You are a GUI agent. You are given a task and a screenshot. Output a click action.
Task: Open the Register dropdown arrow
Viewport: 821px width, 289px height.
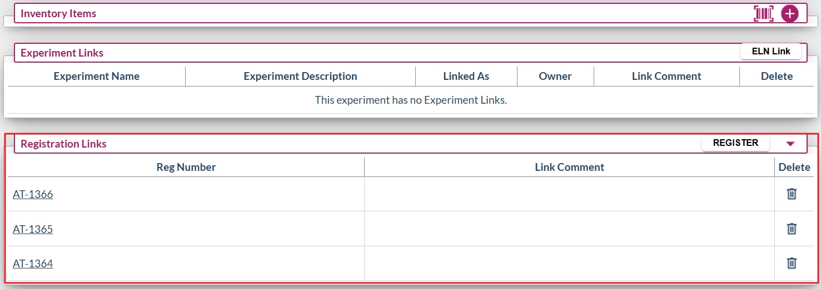(790, 144)
